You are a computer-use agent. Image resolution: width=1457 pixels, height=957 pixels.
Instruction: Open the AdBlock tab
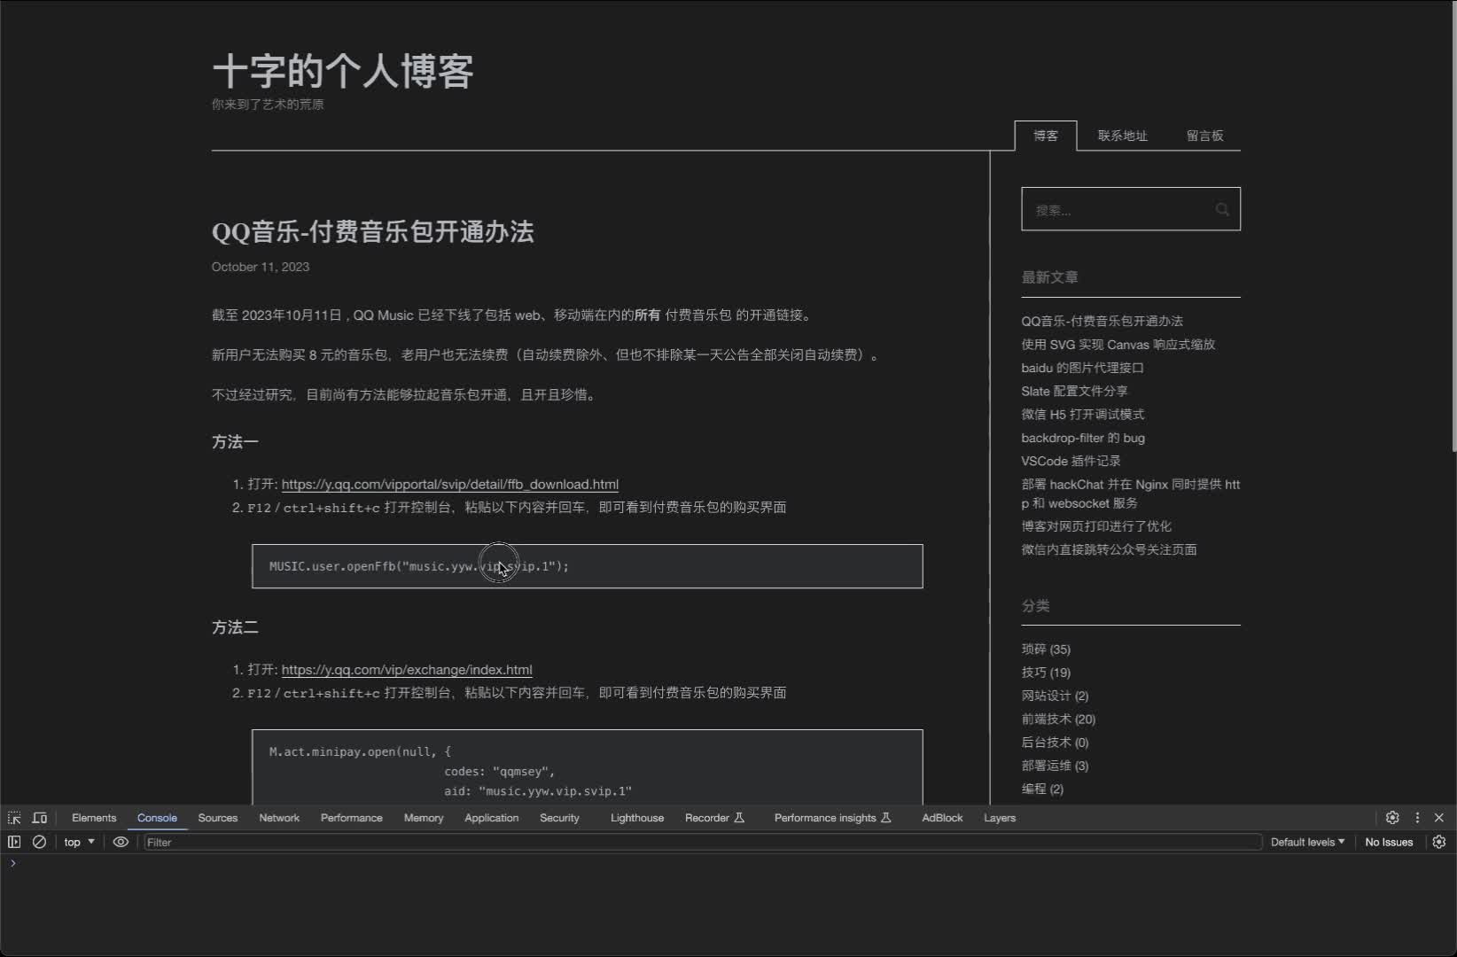[x=942, y=818]
